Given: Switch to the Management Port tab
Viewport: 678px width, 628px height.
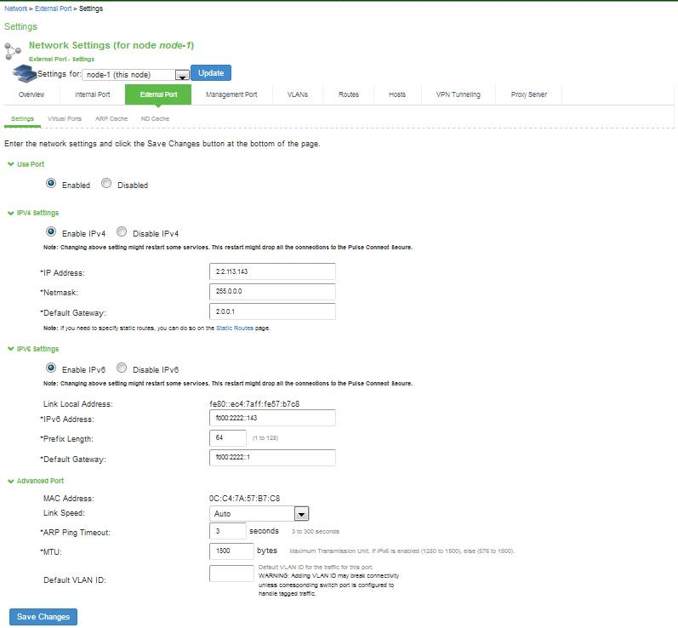Looking at the screenshot, I should coord(231,94).
